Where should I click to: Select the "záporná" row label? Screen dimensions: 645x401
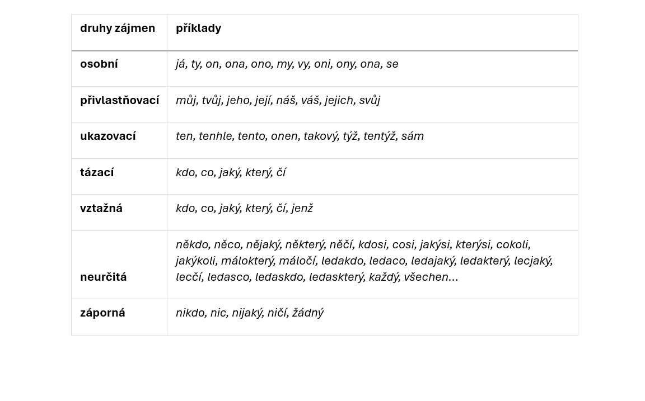click(x=102, y=313)
